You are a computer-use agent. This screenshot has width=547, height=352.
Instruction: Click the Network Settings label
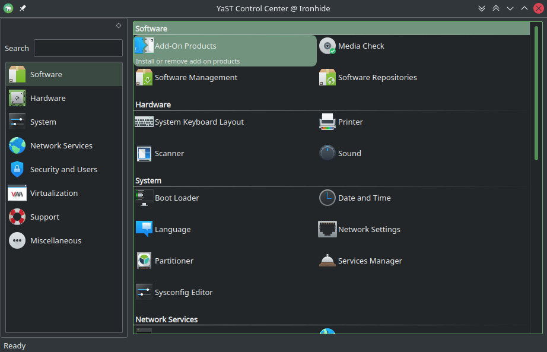pos(369,230)
